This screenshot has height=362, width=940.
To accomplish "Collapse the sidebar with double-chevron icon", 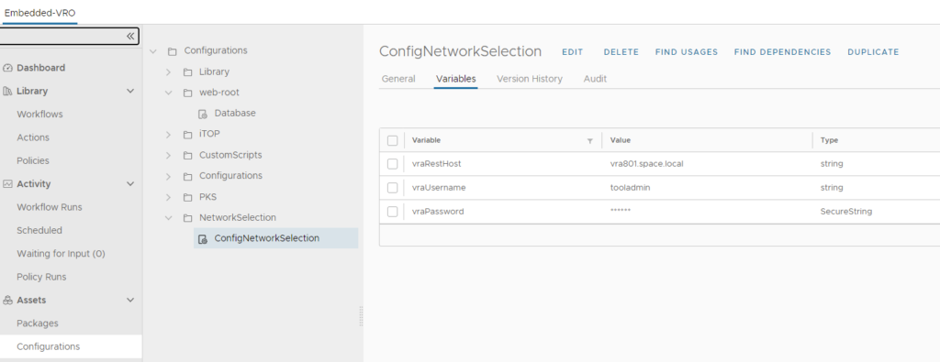I will point(130,37).
